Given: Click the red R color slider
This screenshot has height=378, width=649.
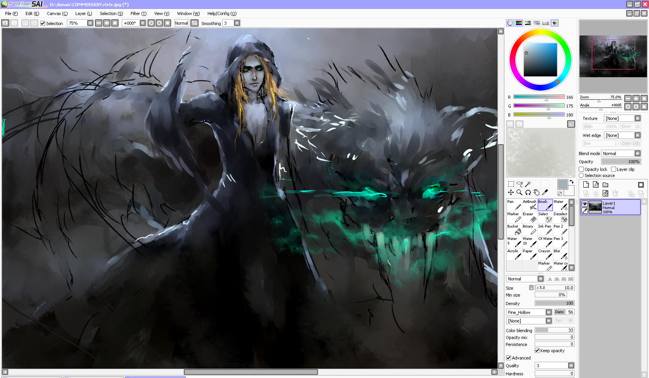Looking at the screenshot, I should pos(539,97).
